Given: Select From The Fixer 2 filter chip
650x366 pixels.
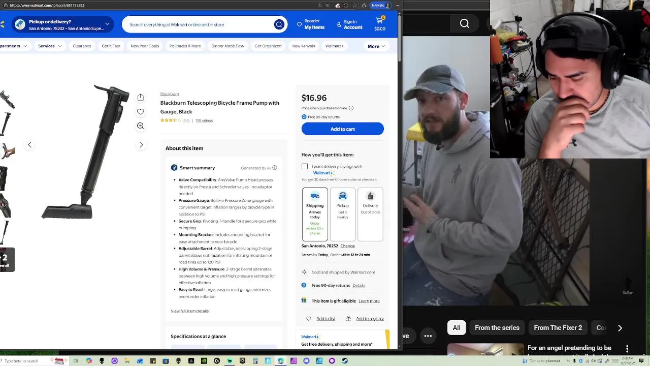Looking at the screenshot, I should 558,328.
